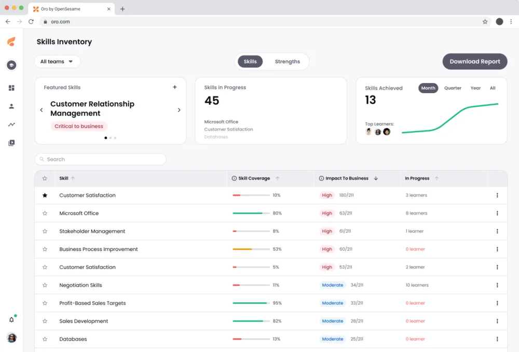Star the Databases skill row

click(45, 339)
